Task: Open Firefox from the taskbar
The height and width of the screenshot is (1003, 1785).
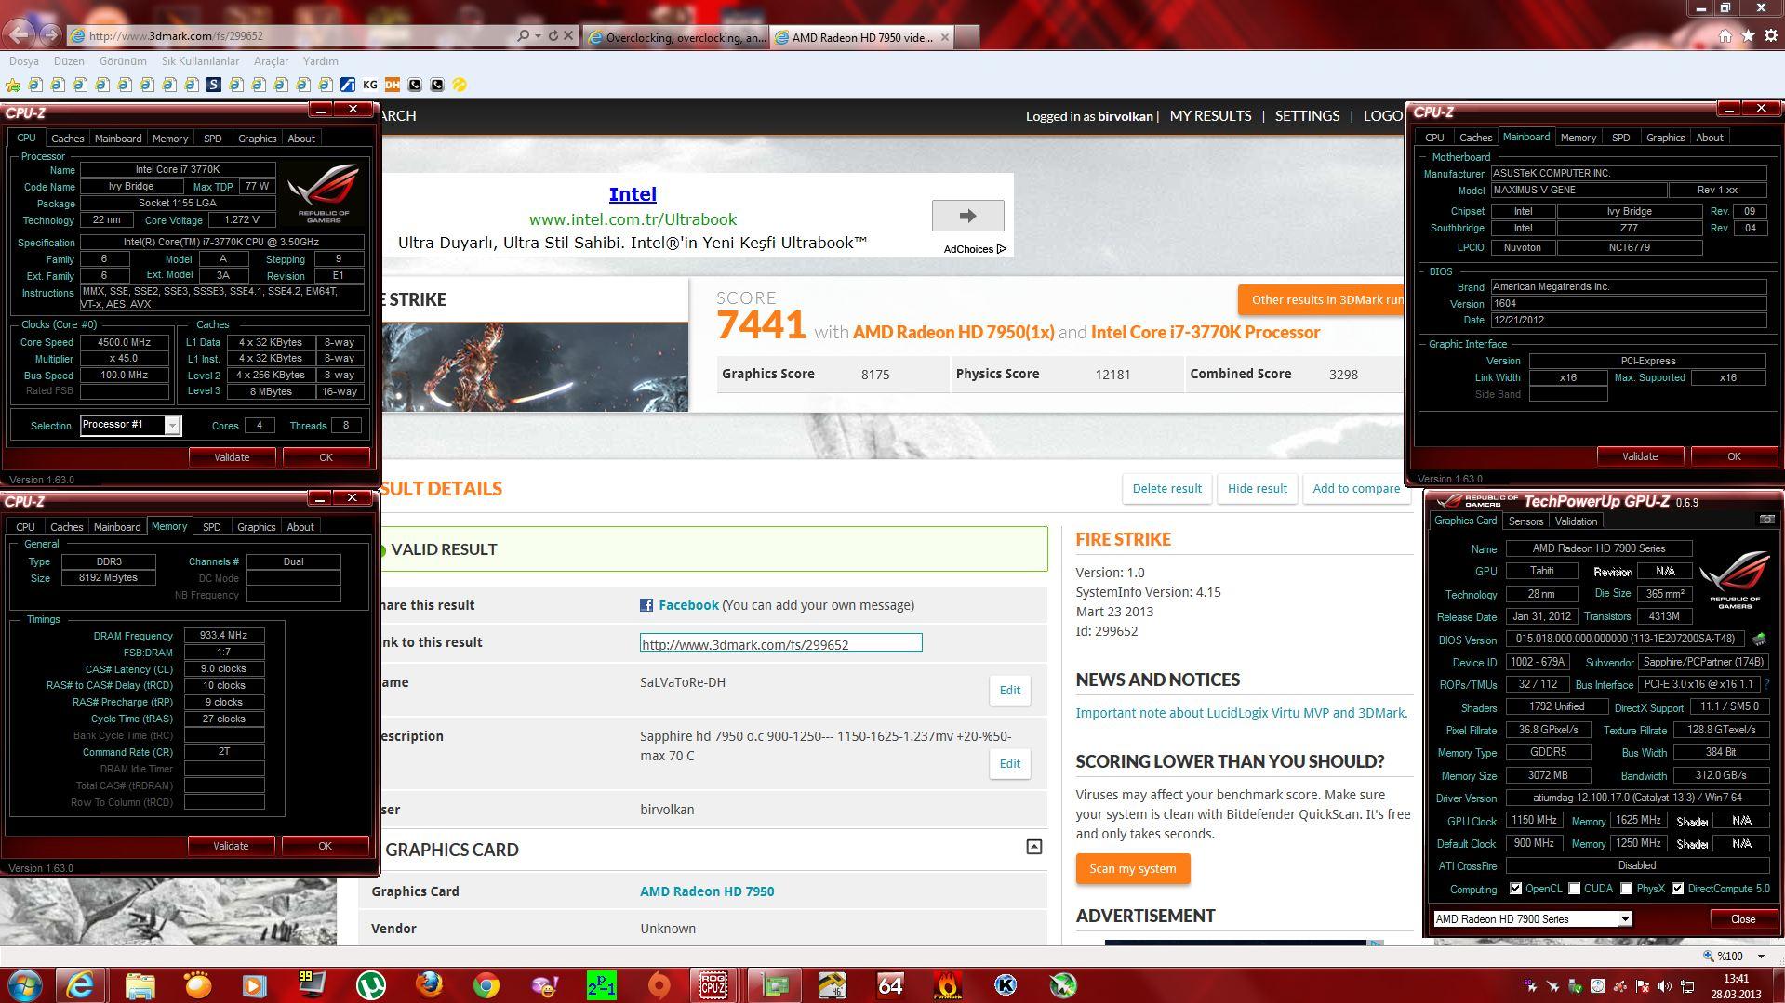Action: pyautogui.click(x=429, y=984)
